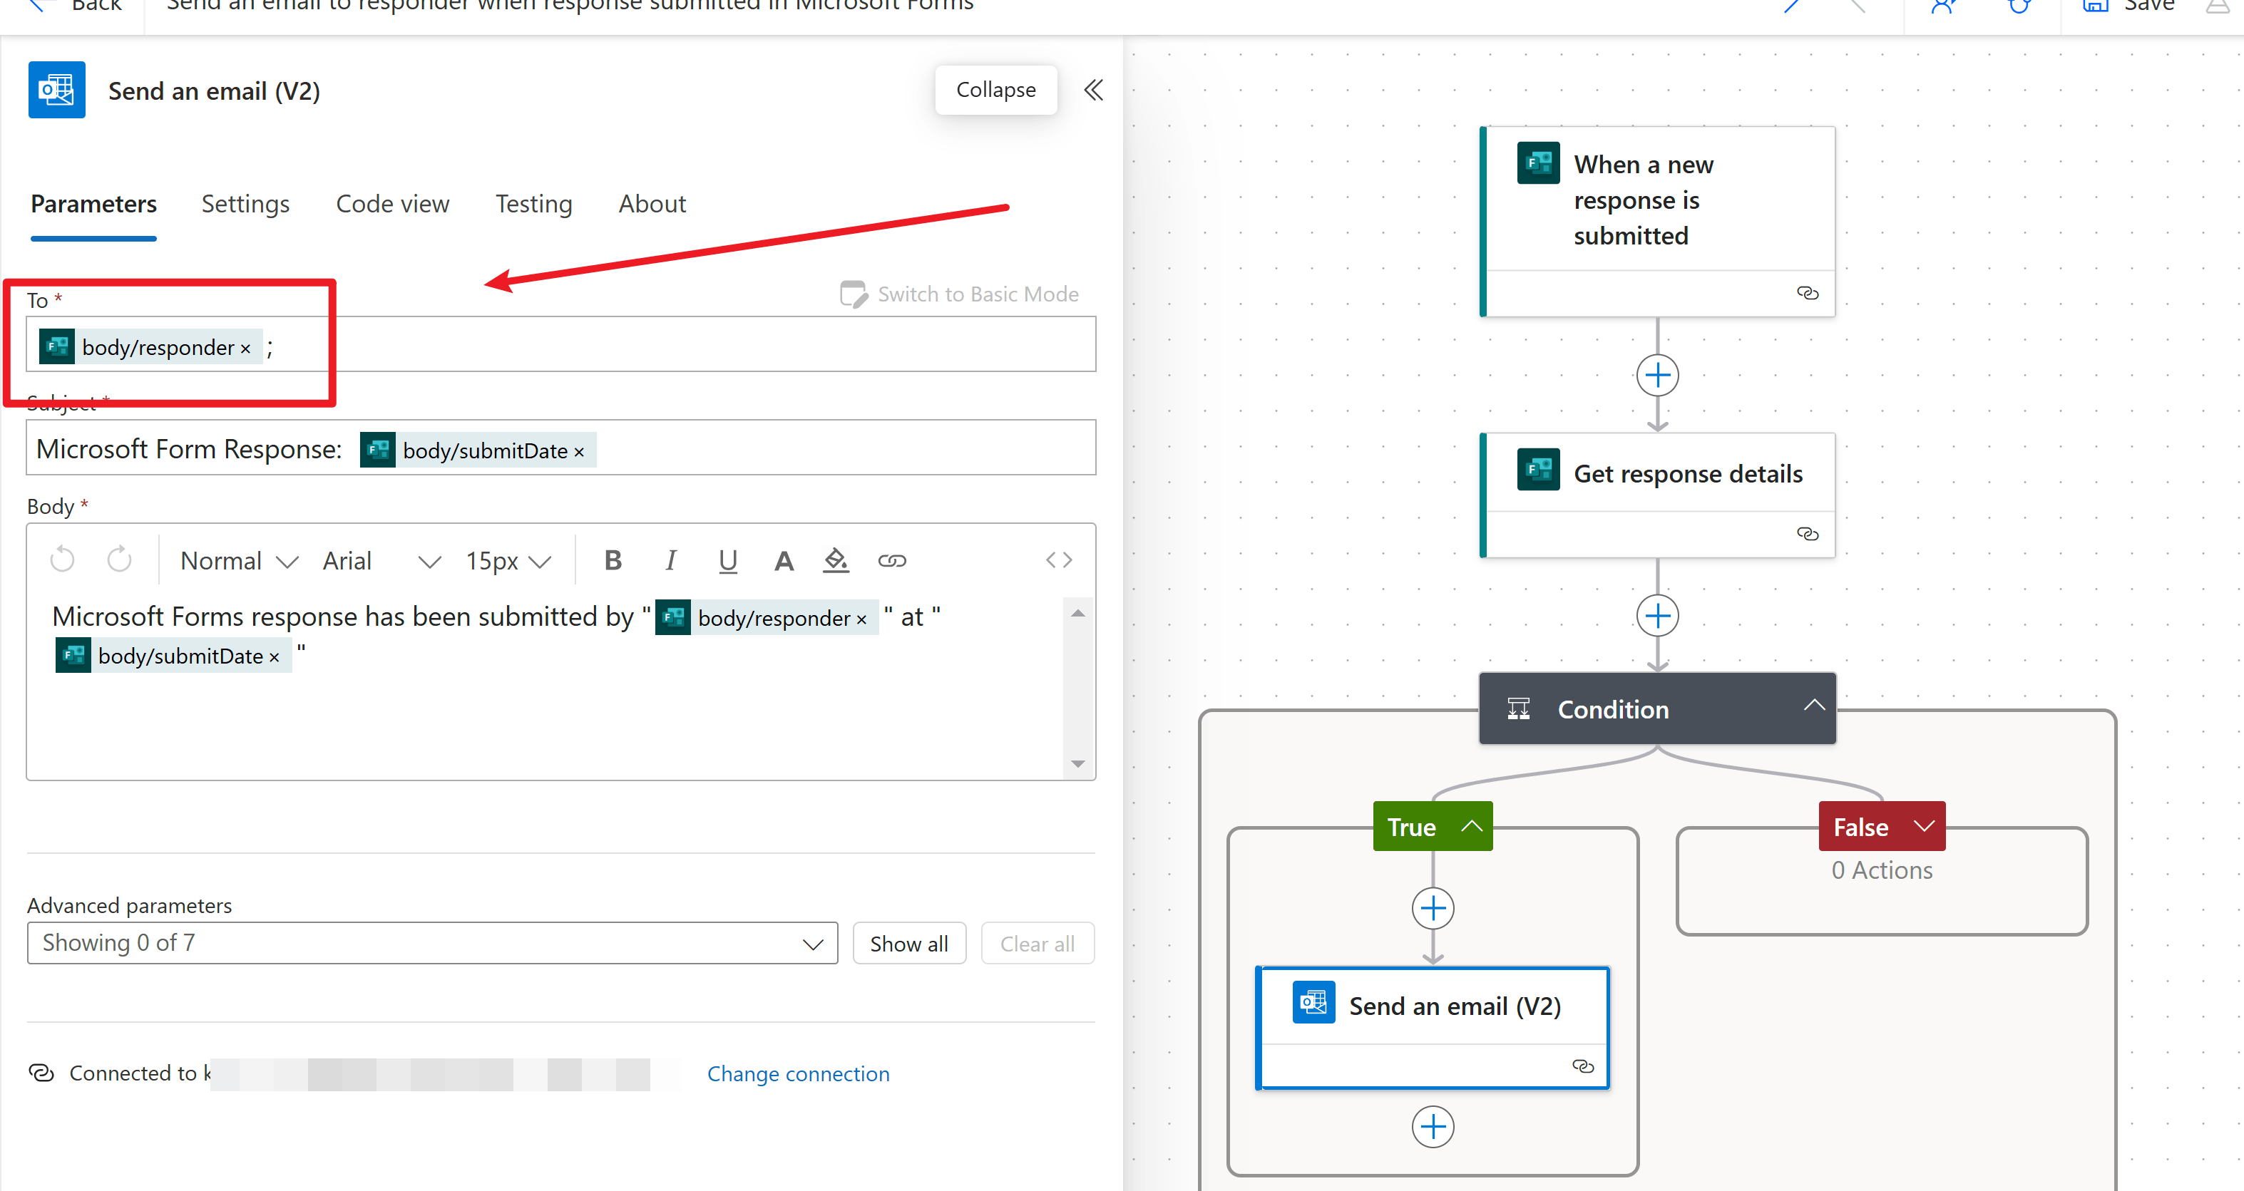Viewport: 2244px width, 1191px height.
Task: Insert a link in body editor
Action: [891, 561]
